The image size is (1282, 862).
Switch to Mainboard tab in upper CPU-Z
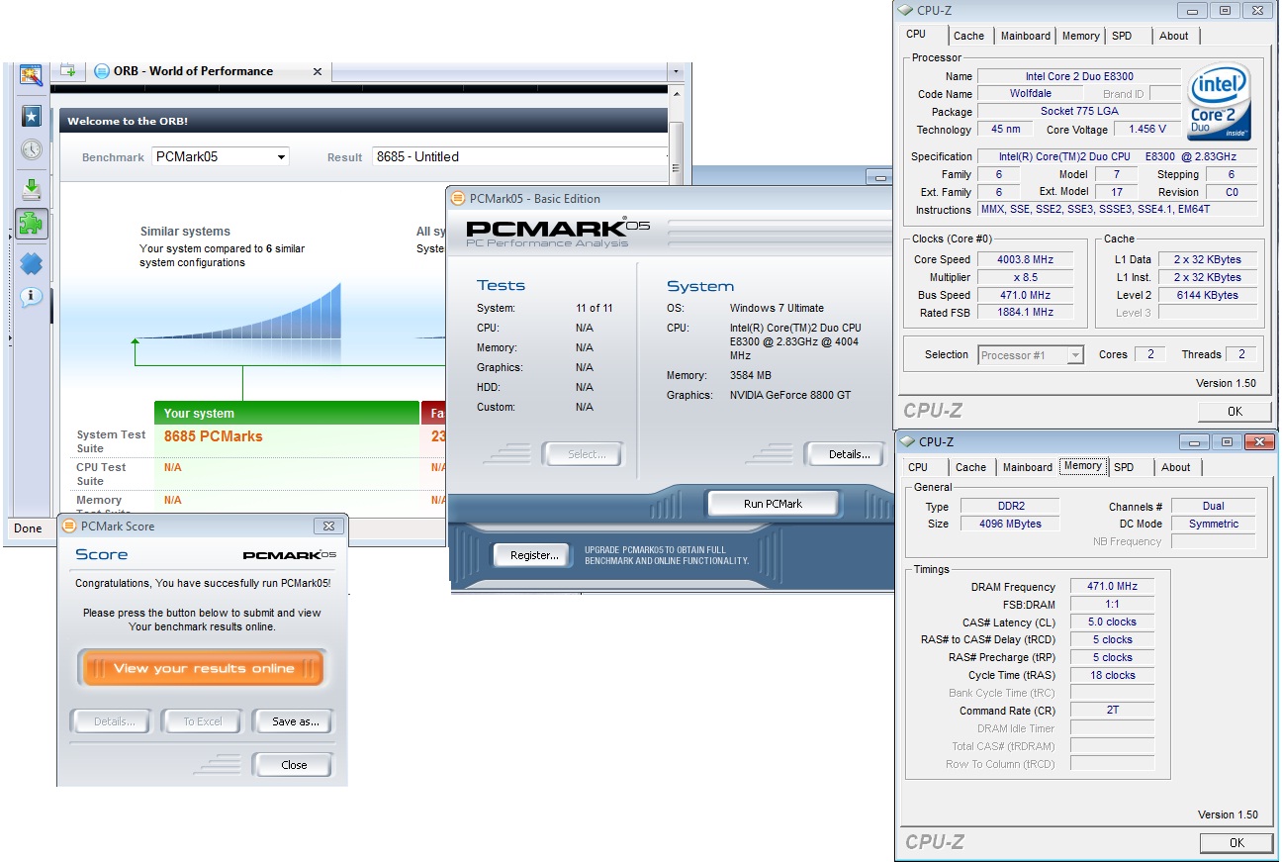pyautogui.click(x=1025, y=36)
